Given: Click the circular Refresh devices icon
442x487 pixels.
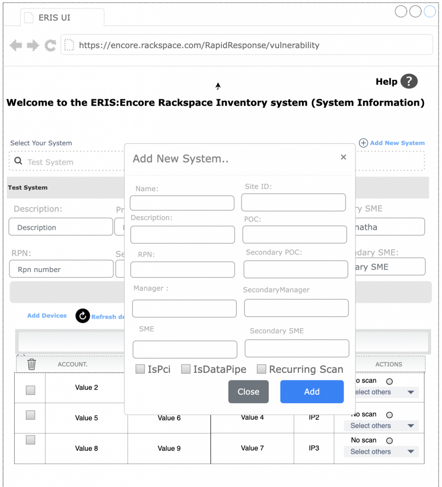Looking at the screenshot, I should (83, 316).
